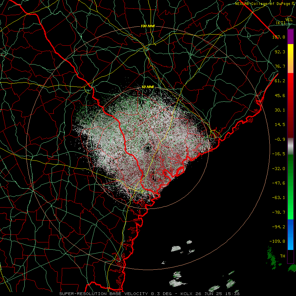Click the -47.6 velocity scale value
296x296 pixels.
pos(279,183)
